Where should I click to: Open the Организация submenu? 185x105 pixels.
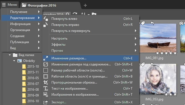[x=21, y=30]
